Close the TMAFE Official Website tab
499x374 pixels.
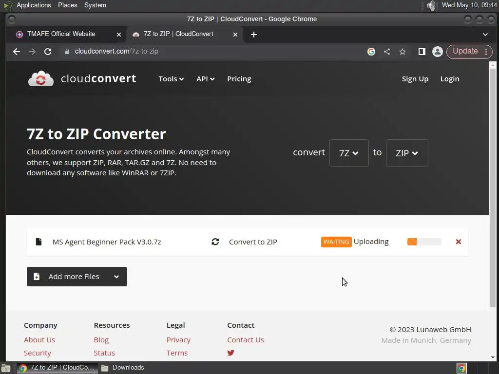(x=119, y=35)
